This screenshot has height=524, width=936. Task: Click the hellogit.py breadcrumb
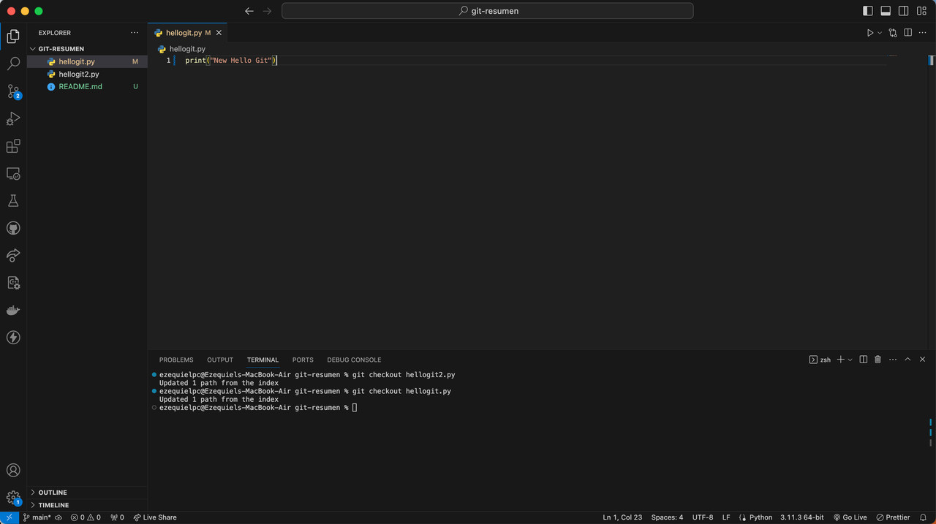pos(182,49)
